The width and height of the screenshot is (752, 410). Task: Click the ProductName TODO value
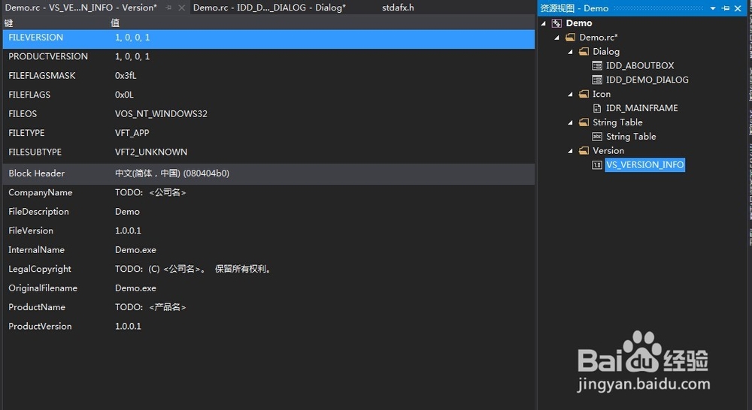(150, 308)
